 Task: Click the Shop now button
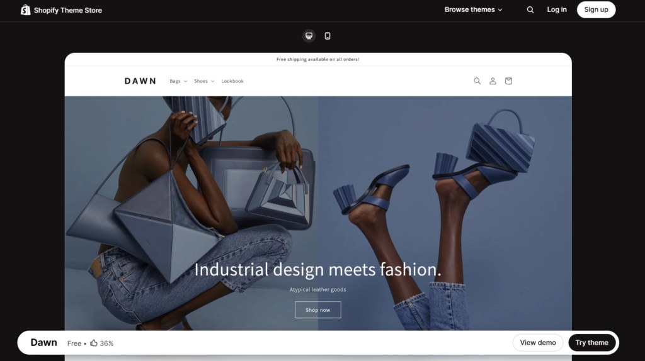(318, 309)
